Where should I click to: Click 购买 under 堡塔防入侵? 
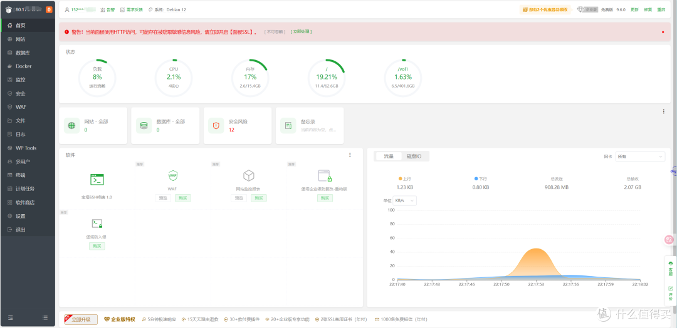pyautogui.click(x=97, y=246)
